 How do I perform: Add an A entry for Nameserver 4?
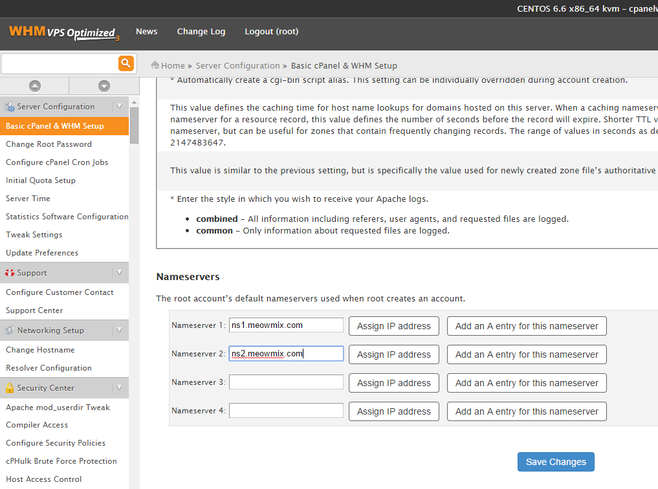coord(527,411)
